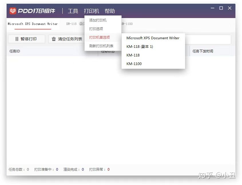Minimize the PDD打印组件 window
Image resolution: width=242 pixels, height=185 pixels.
click(x=213, y=8)
